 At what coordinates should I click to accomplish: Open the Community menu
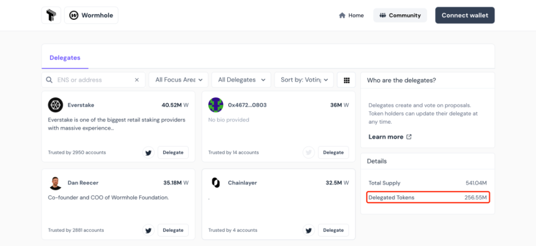tap(400, 15)
